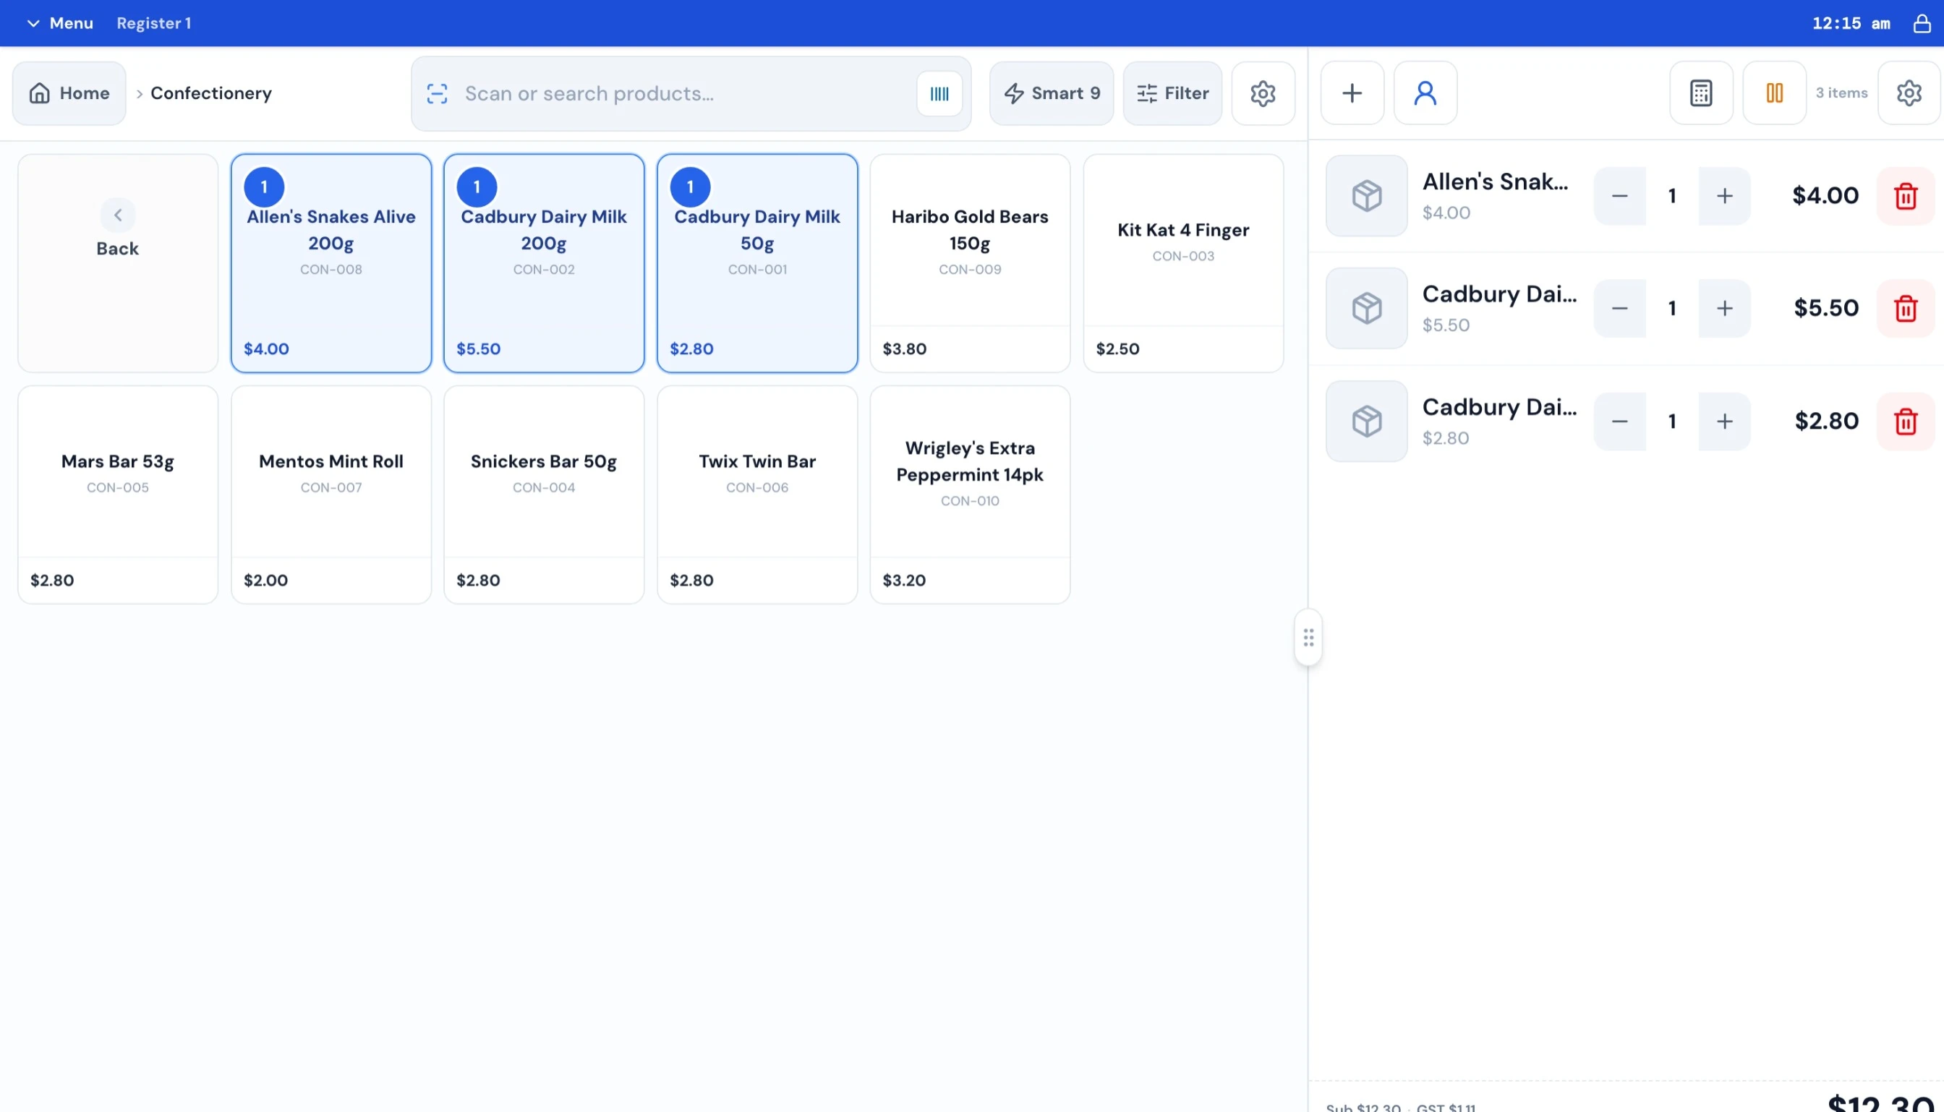
Task: Delete Allen's Snakes from cart
Action: [1906, 196]
